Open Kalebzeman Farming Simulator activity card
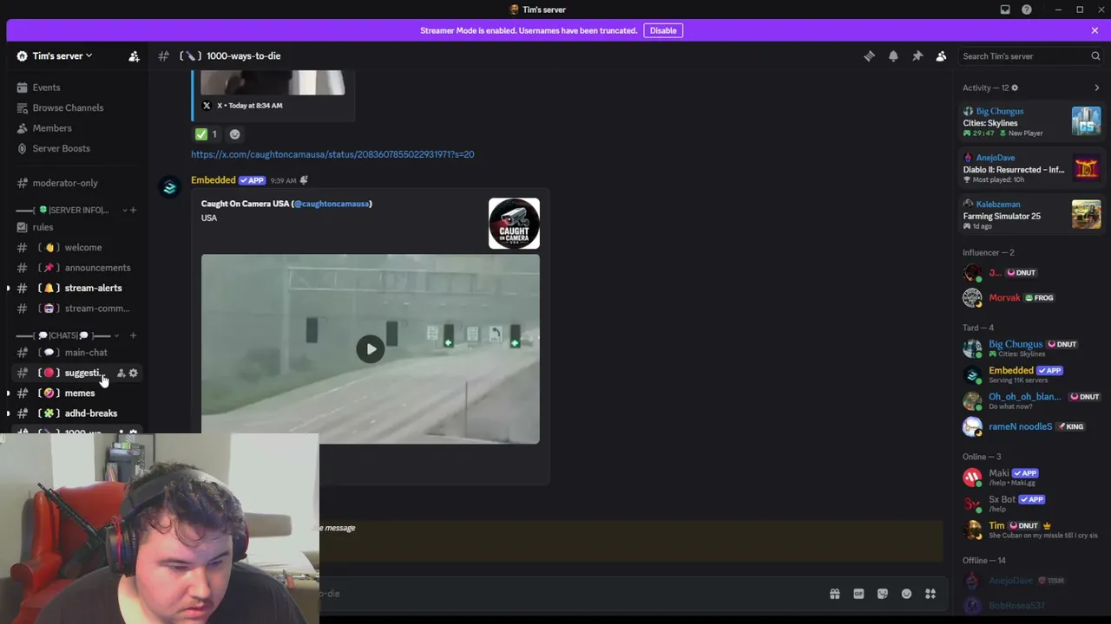This screenshot has height=624, width=1111. 1031,214
